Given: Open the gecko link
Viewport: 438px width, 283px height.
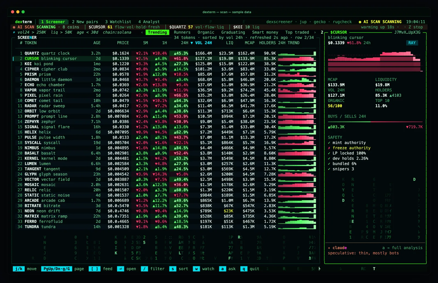Looking at the screenshot, I should pos(319,22).
